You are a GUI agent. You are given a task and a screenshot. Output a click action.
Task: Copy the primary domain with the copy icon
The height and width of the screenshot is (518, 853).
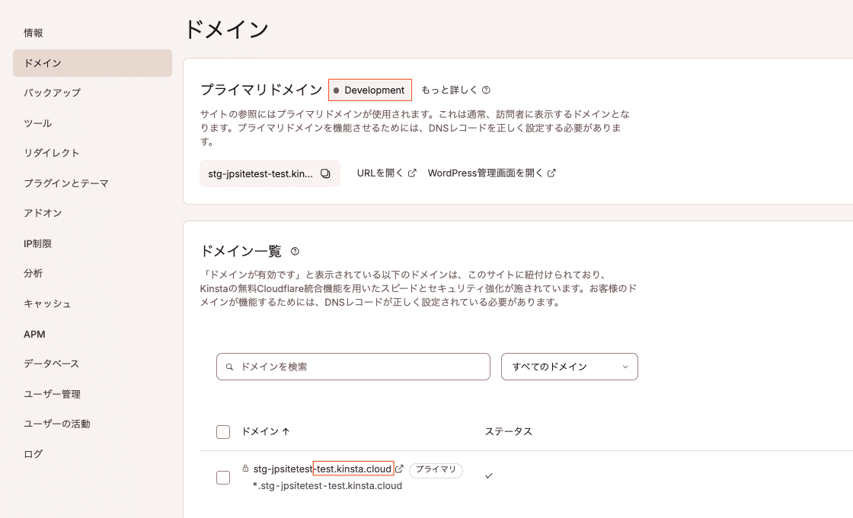pyautogui.click(x=325, y=173)
